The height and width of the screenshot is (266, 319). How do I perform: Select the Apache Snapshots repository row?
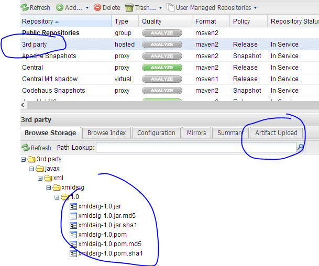point(170,56)
